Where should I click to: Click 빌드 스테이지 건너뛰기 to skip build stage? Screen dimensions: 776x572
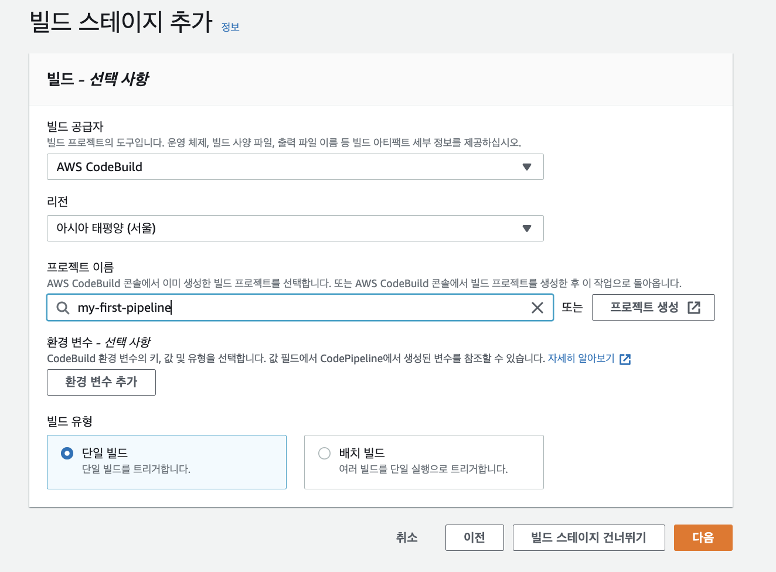pos(589,537)
